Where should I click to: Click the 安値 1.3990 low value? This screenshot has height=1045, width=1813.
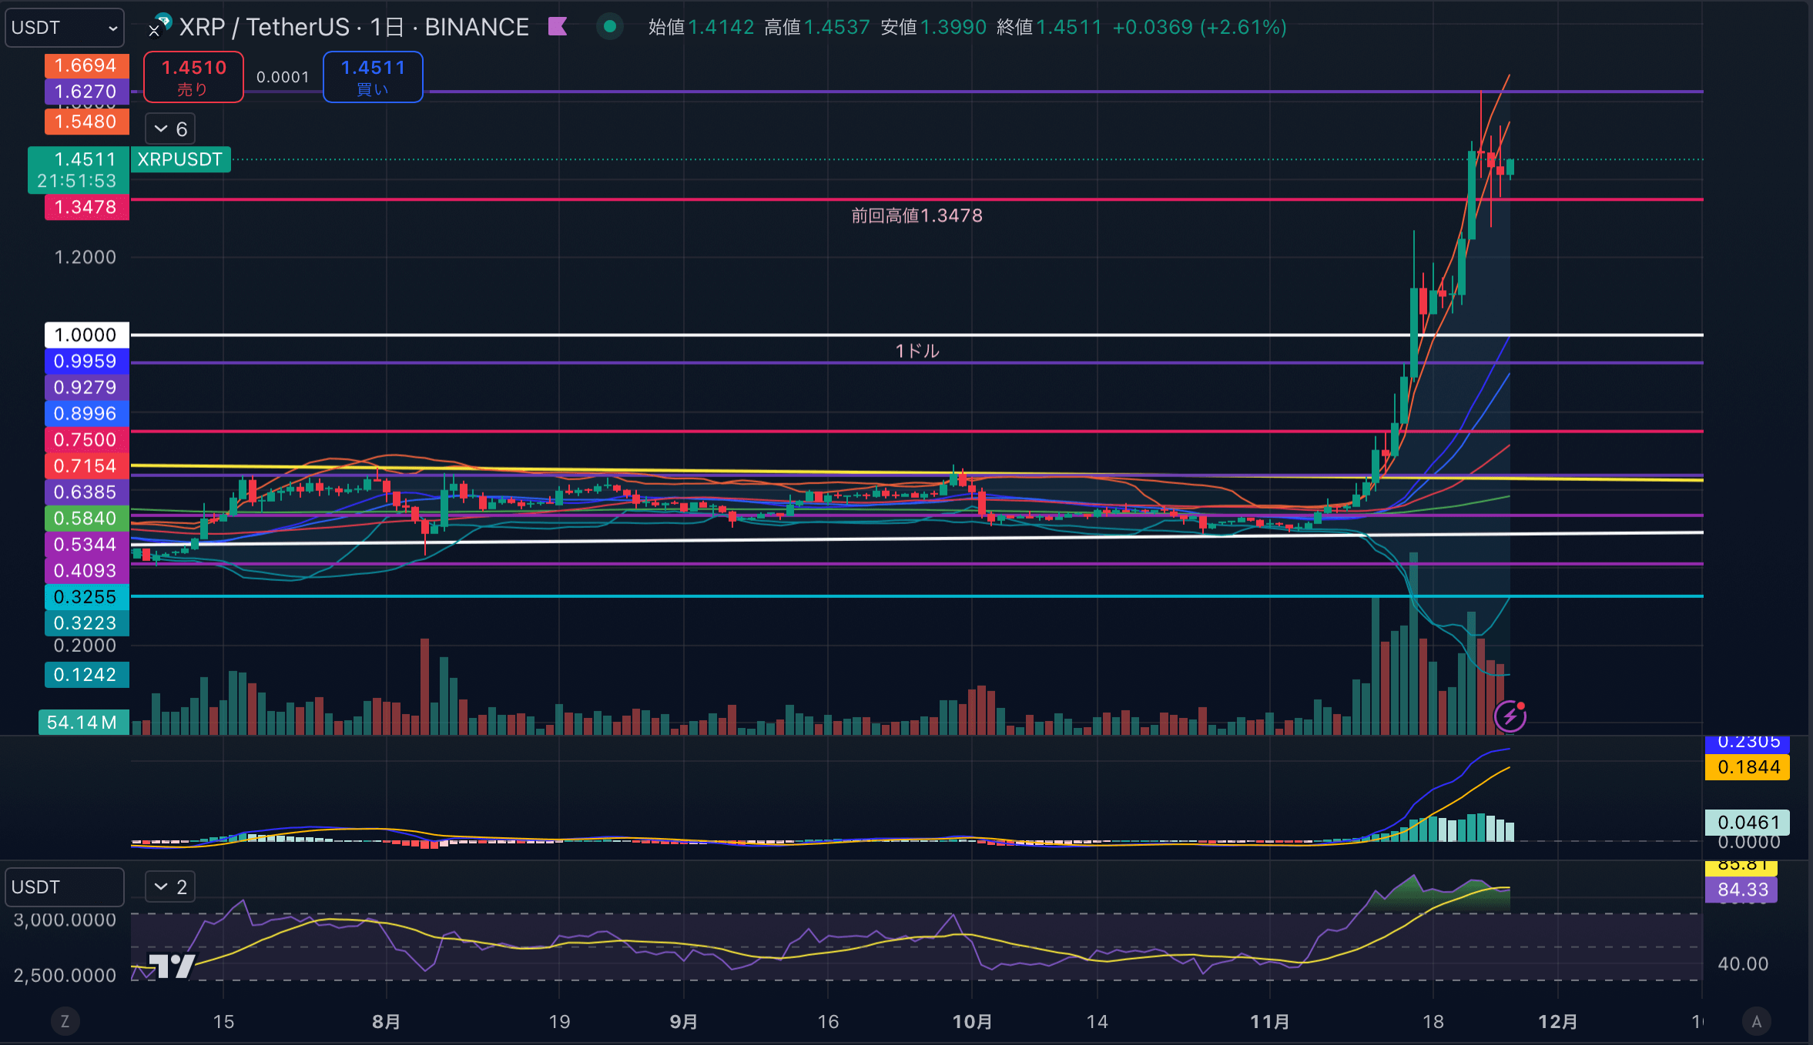pos(933,28)
